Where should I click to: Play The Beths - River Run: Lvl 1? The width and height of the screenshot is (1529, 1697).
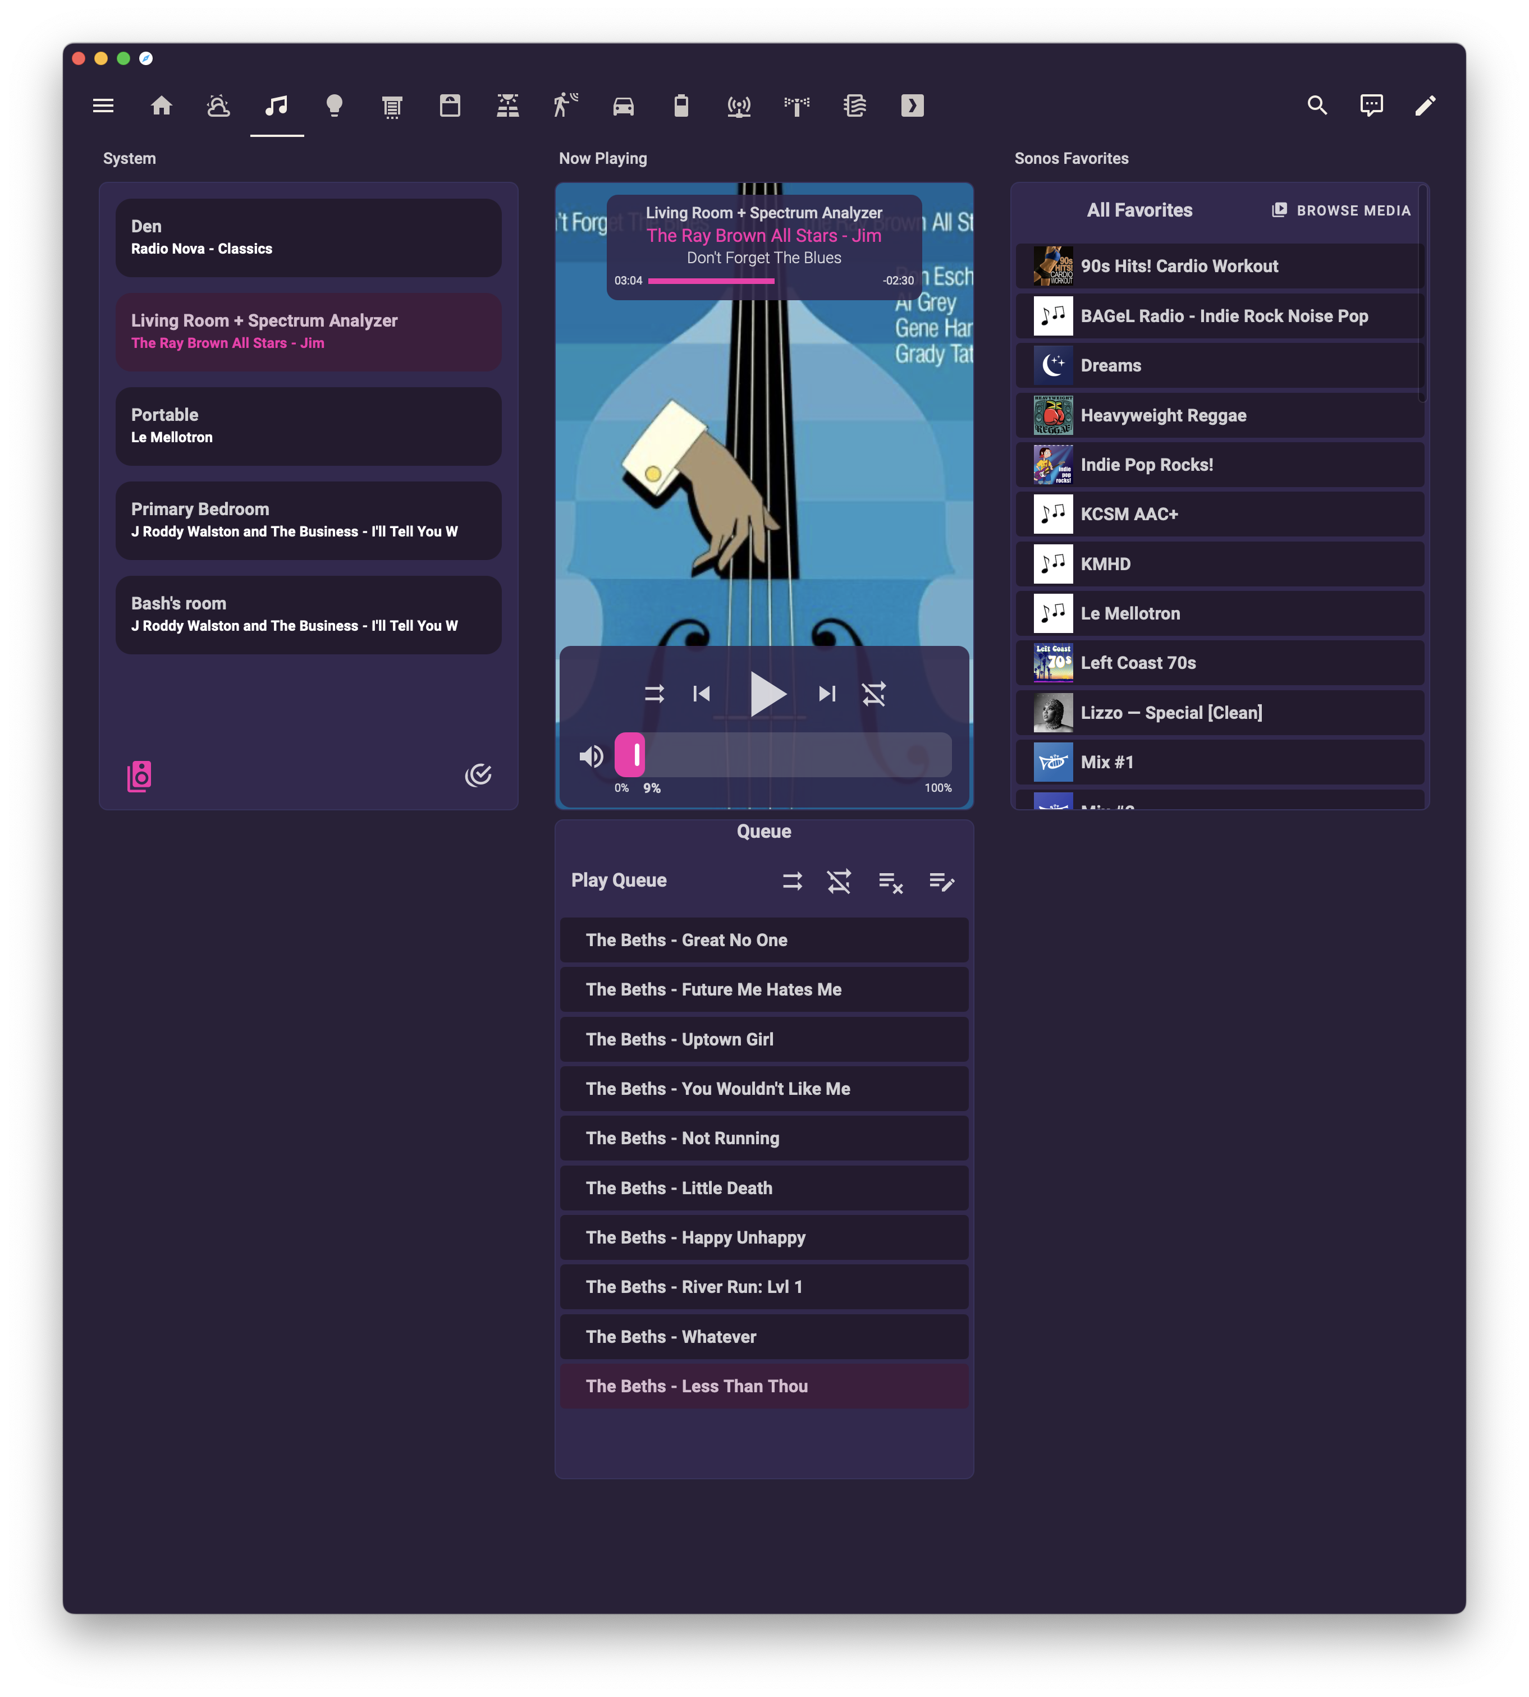tap(764, 1287)
